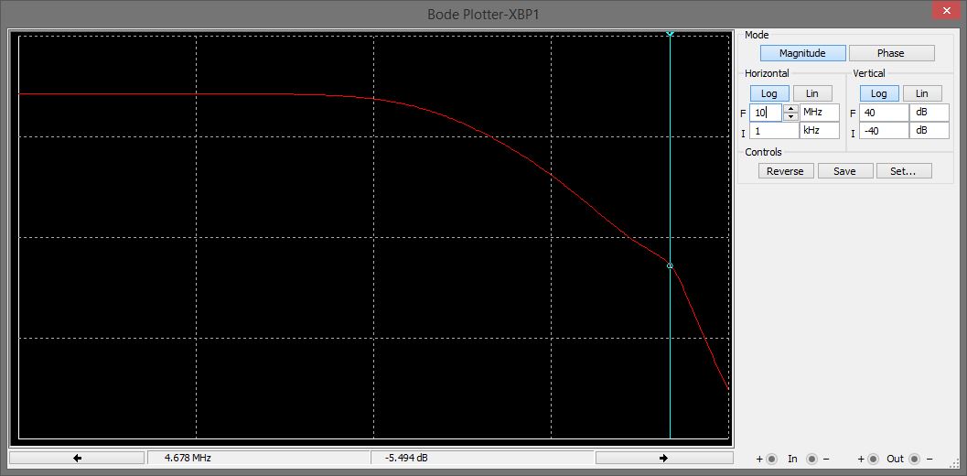Image resolution: width=967 pixels, height=476 pixels.
Task: Click the vertical final value field showing 40
Action: click(x=884, y=113)
